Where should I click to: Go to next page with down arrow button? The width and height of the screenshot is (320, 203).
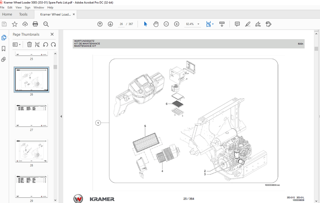tap(110, 24)
